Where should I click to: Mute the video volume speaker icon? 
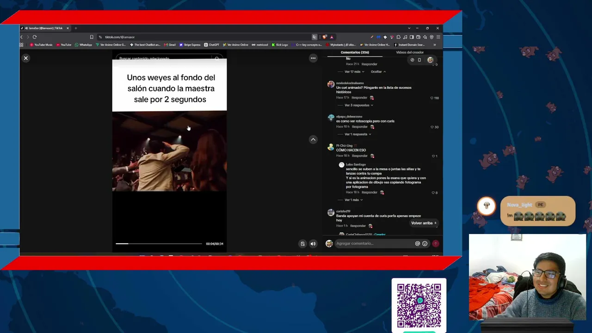pyautogui.click(x=313, y=244)
